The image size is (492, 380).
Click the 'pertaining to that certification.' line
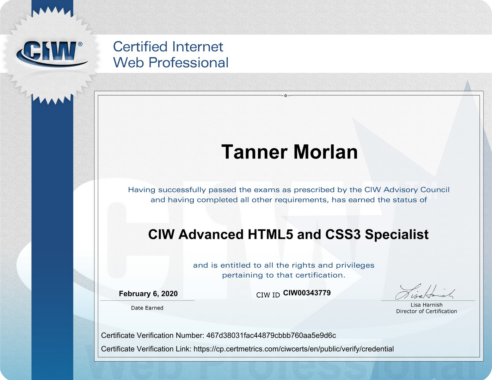[284, 275]
